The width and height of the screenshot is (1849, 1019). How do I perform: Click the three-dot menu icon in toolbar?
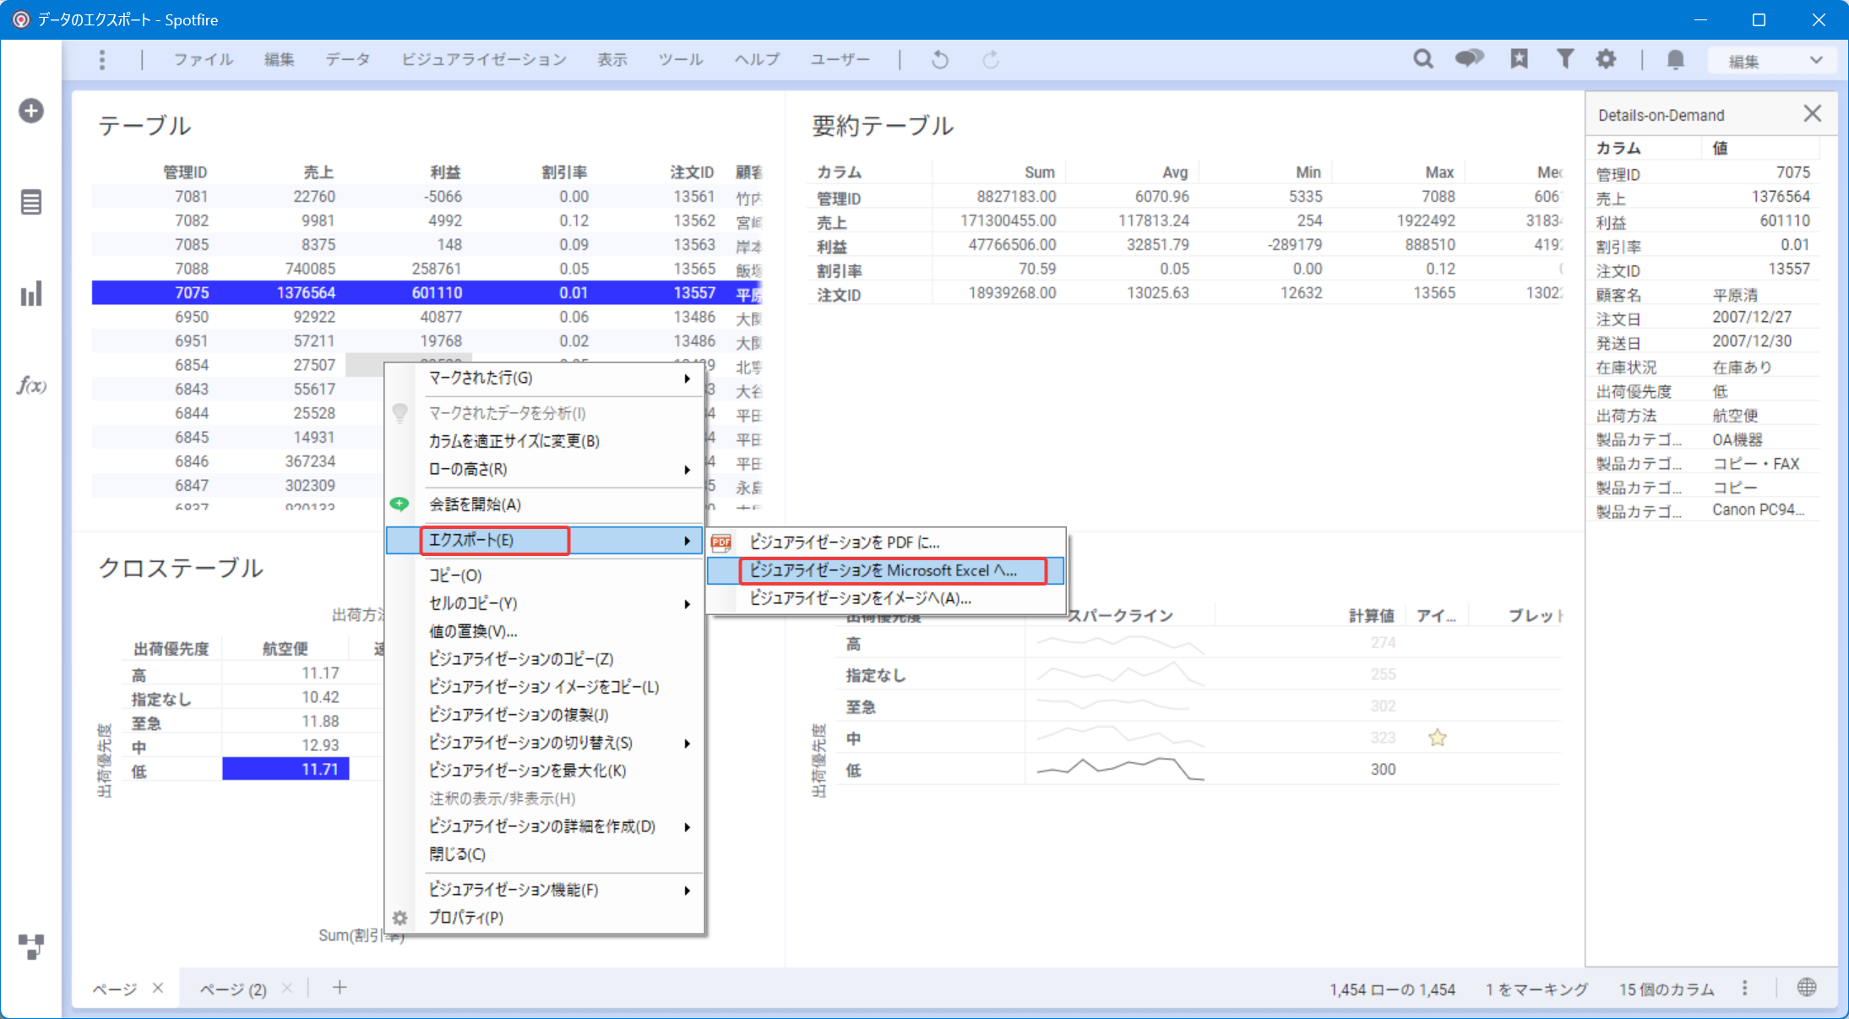point(102,60)
